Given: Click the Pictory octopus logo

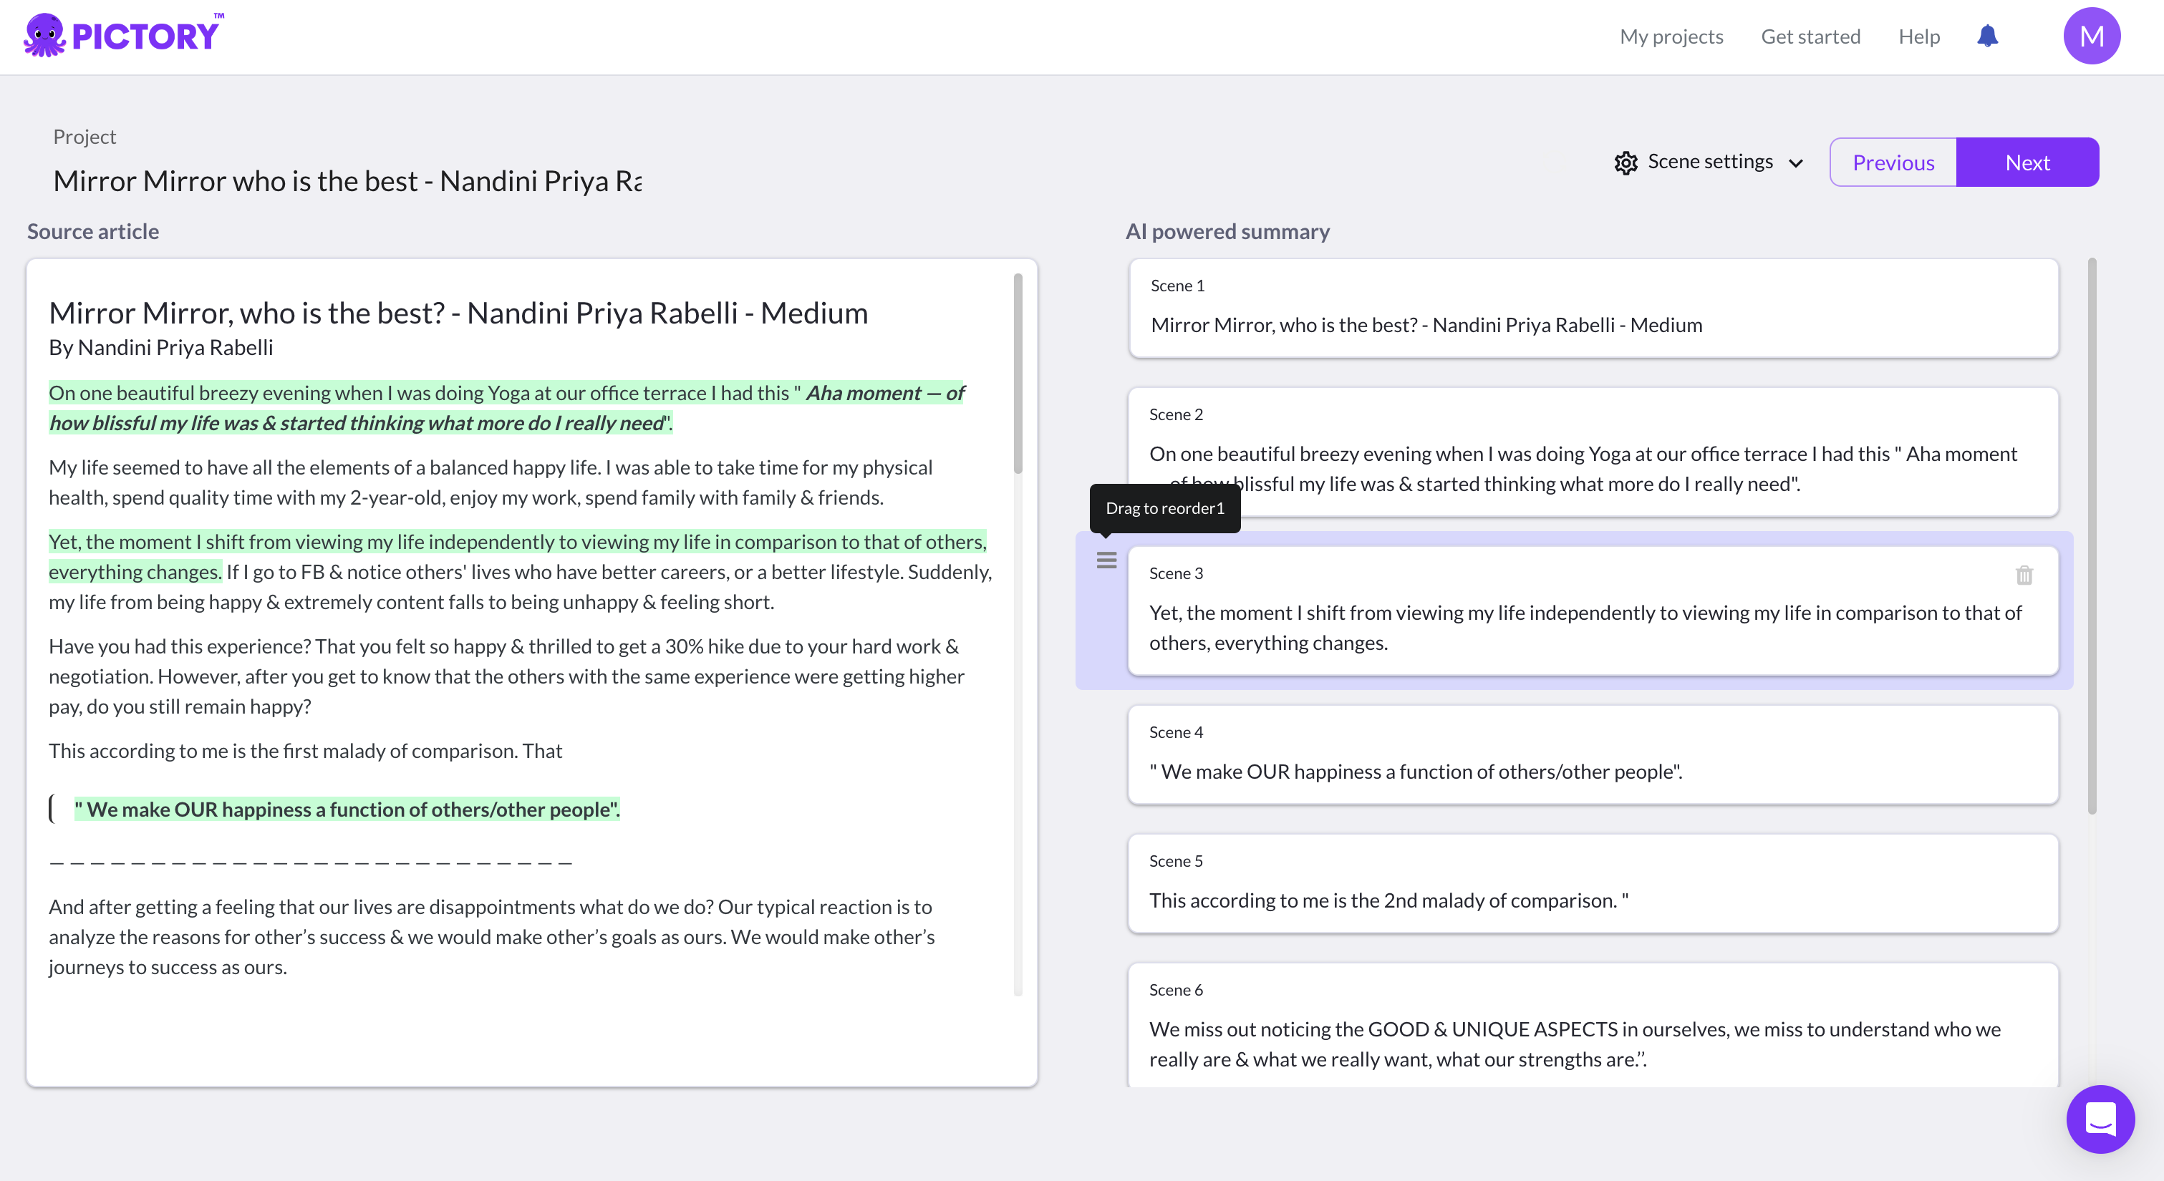Looking at the screenshot, I should (x=44, y=35).
